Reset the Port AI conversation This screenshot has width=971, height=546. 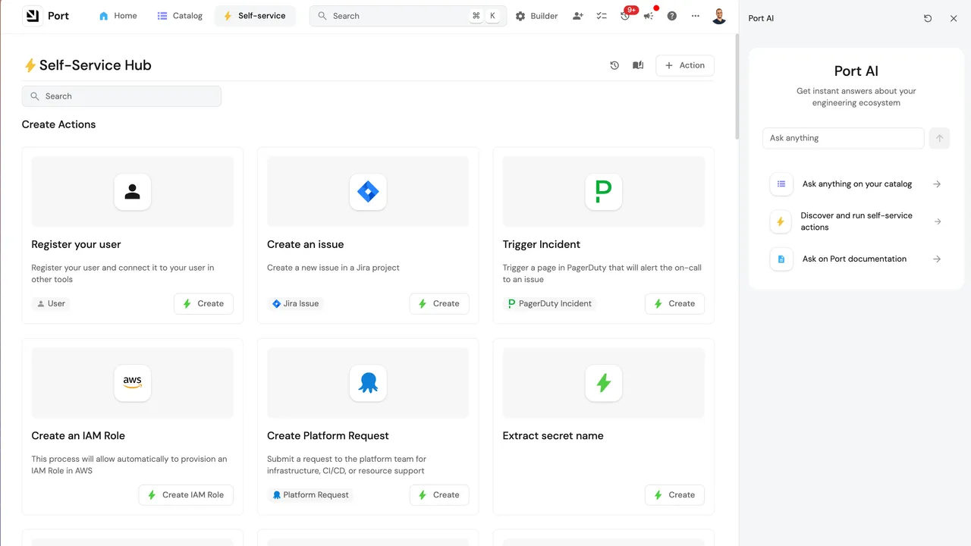(928, 18)
